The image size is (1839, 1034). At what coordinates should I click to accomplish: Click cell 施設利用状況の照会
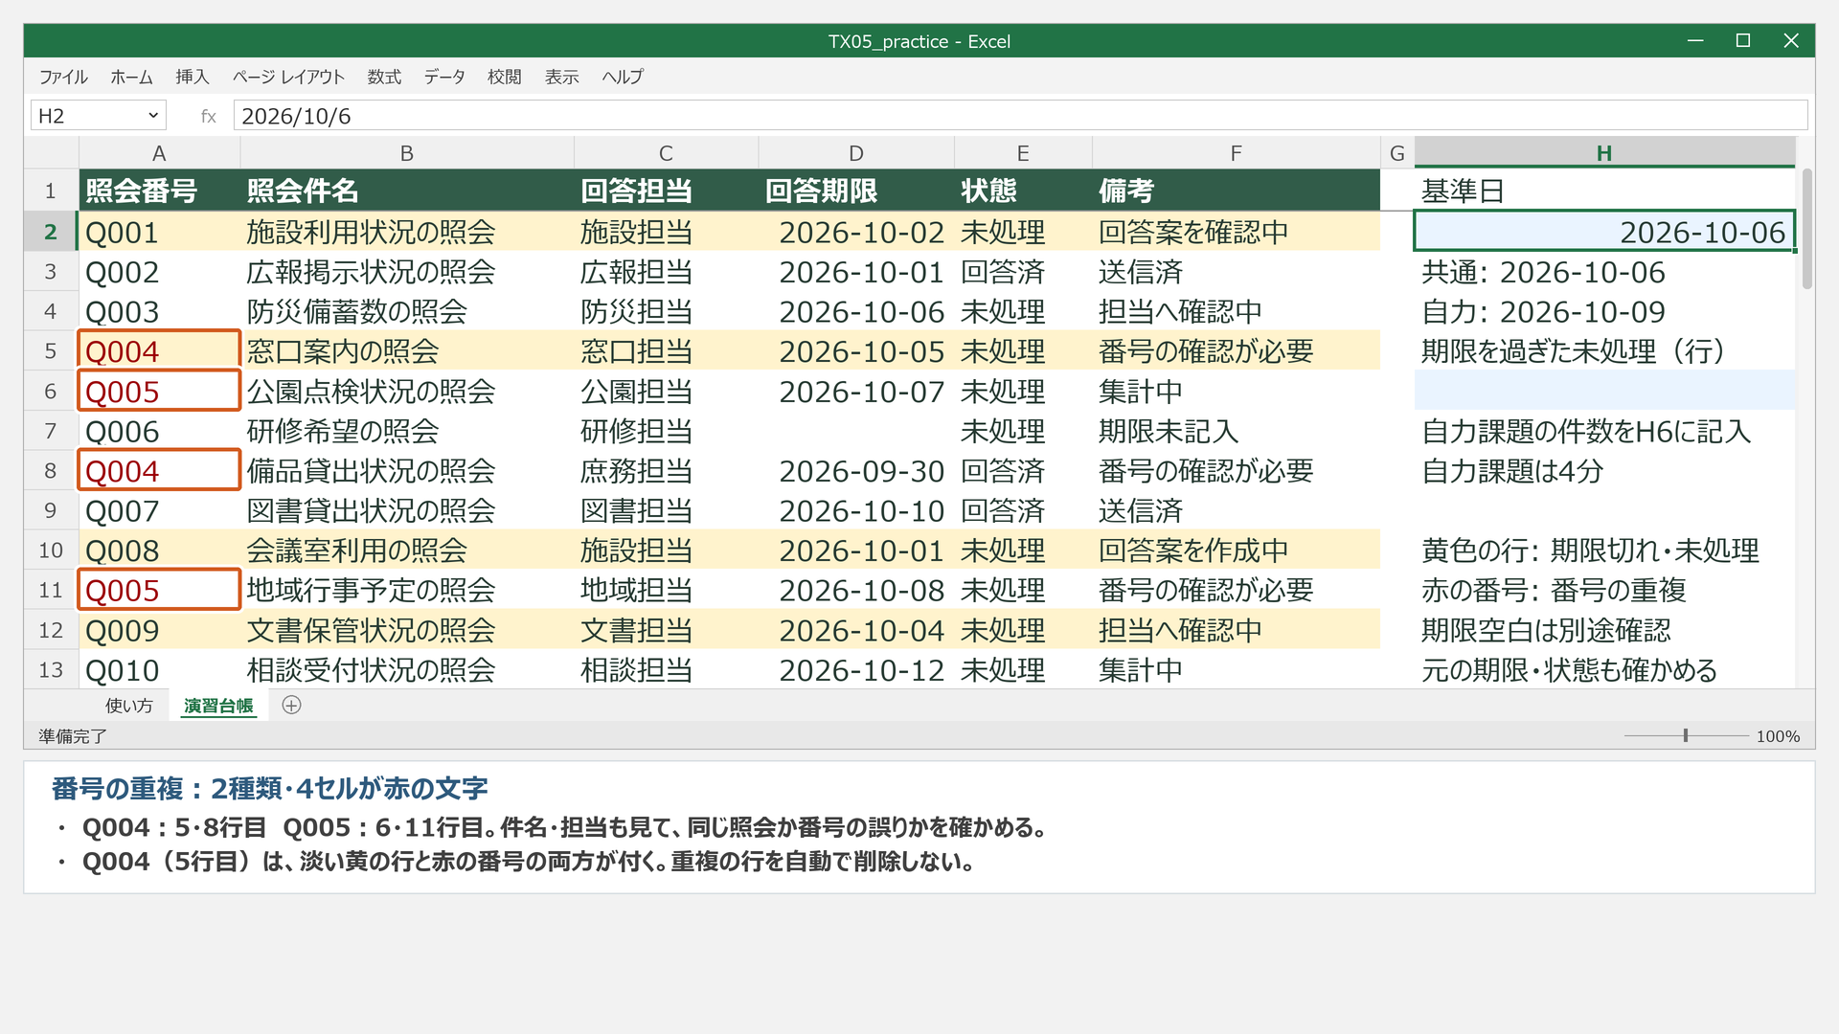click(407, 232)
